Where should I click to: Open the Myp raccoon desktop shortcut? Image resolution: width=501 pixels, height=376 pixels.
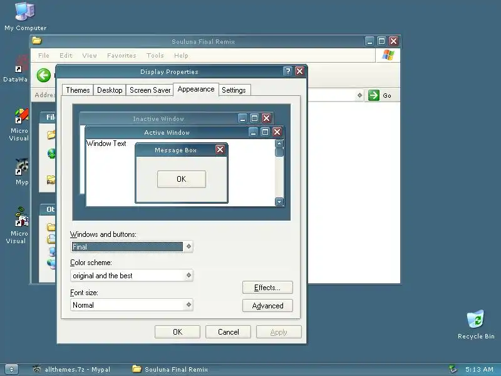point(22,172)
